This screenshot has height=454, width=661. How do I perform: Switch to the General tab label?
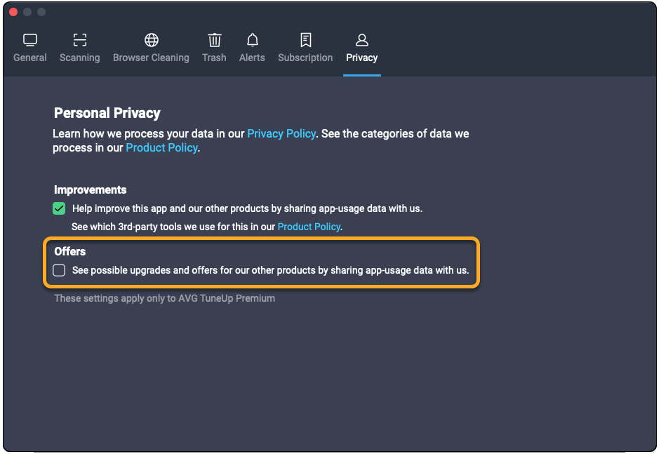[30, 58]
